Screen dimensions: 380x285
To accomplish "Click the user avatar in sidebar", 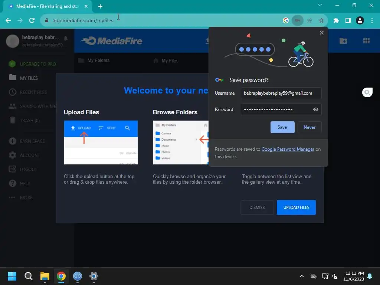I will 13,41.
